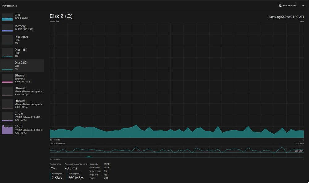Open the purple GPU 1 usage thumbnail
Image resolution: width=309 pixels, height=183 pixels.
7,130
